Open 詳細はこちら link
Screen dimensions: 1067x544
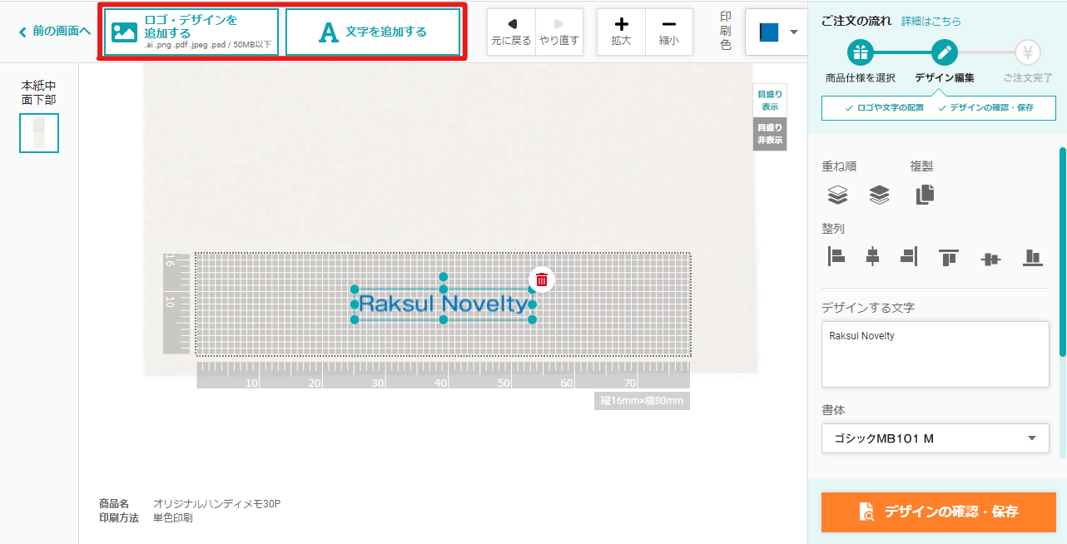coord(931,21)
